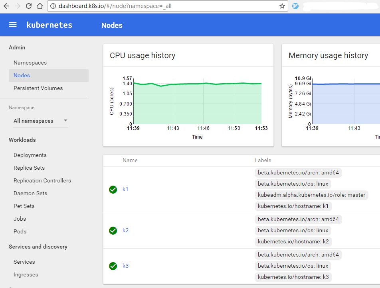Viewport: 380px width, 288px height.
Task: Go back using the browser back arrow
Action: 6,6
